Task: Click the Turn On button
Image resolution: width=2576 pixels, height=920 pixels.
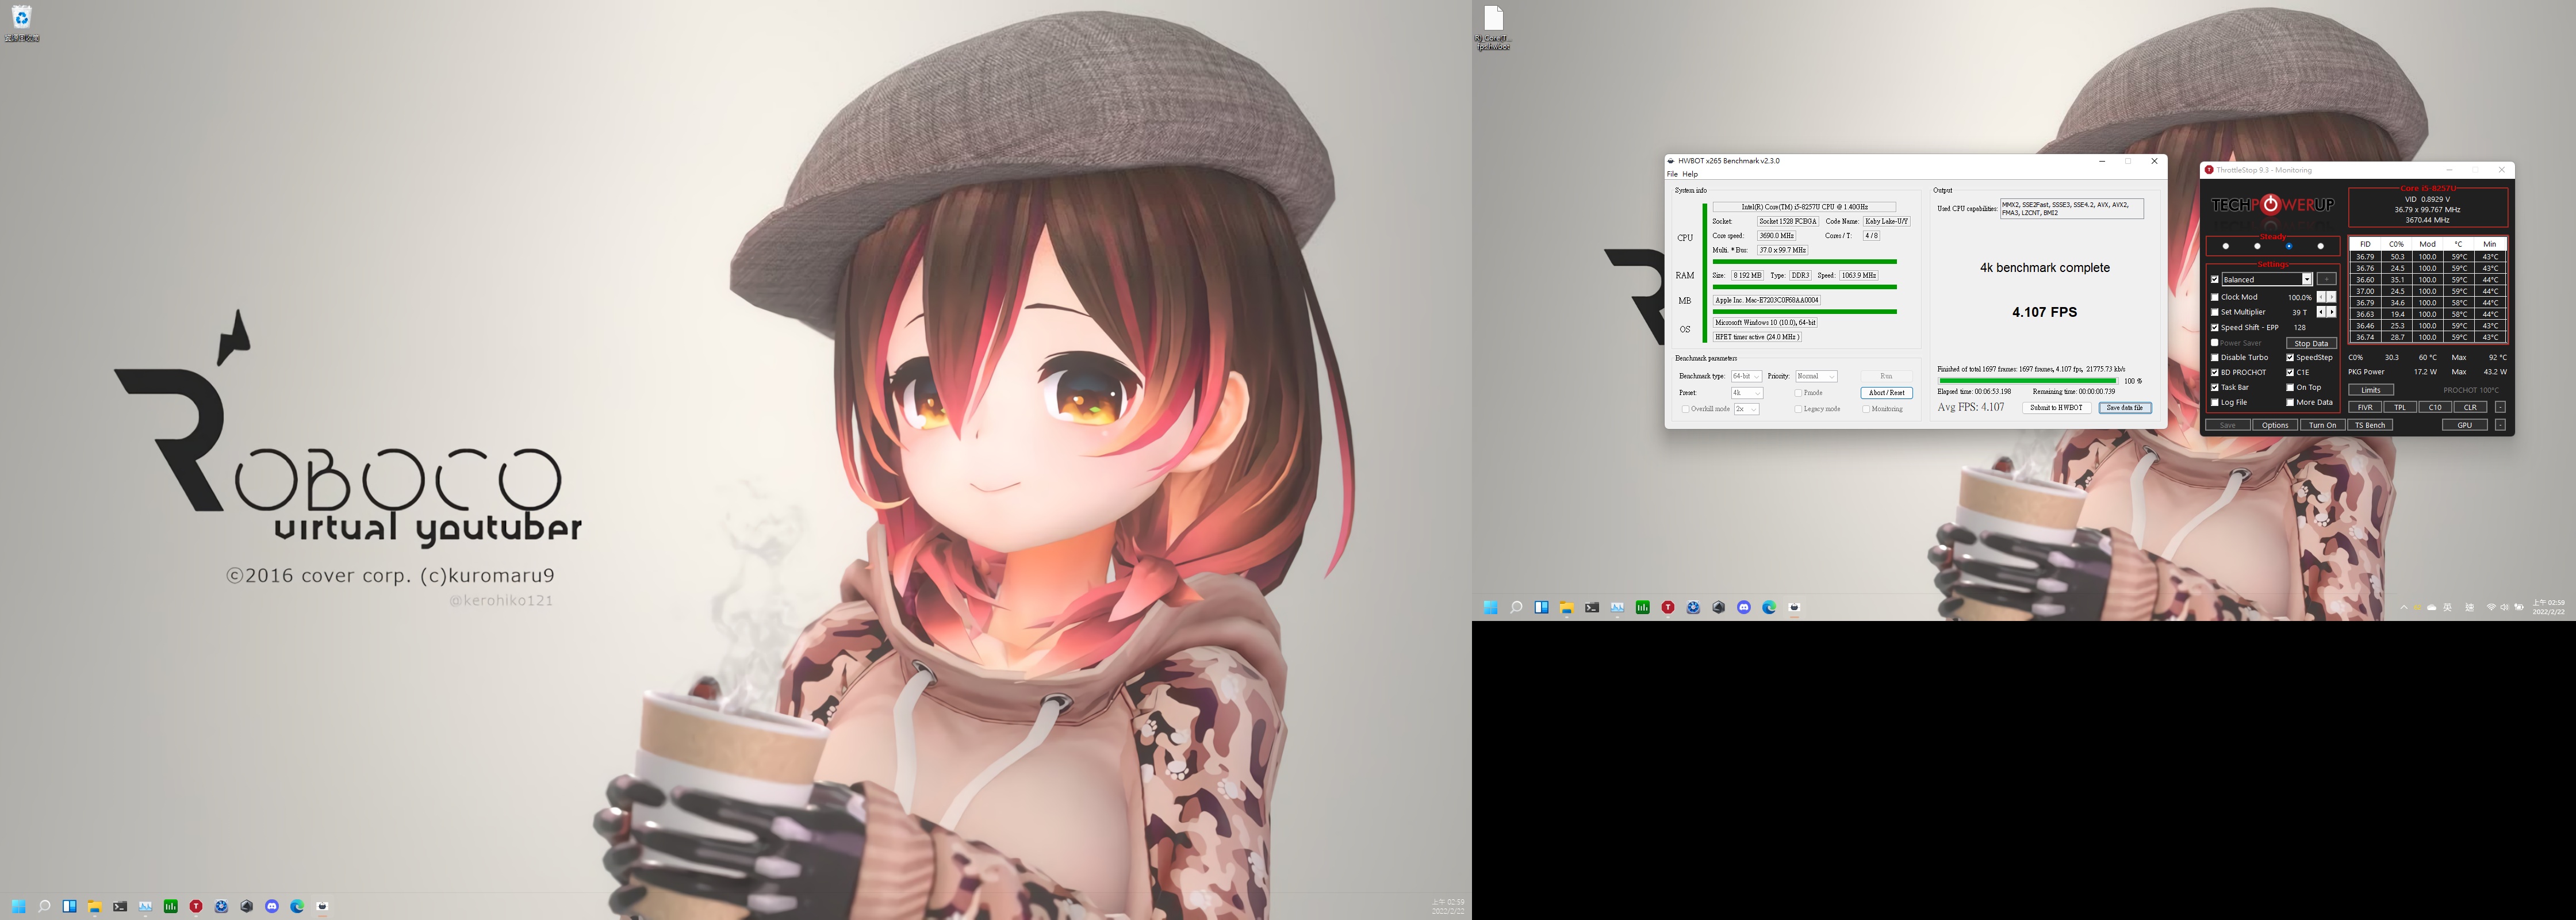Action: coord(2322,425)
